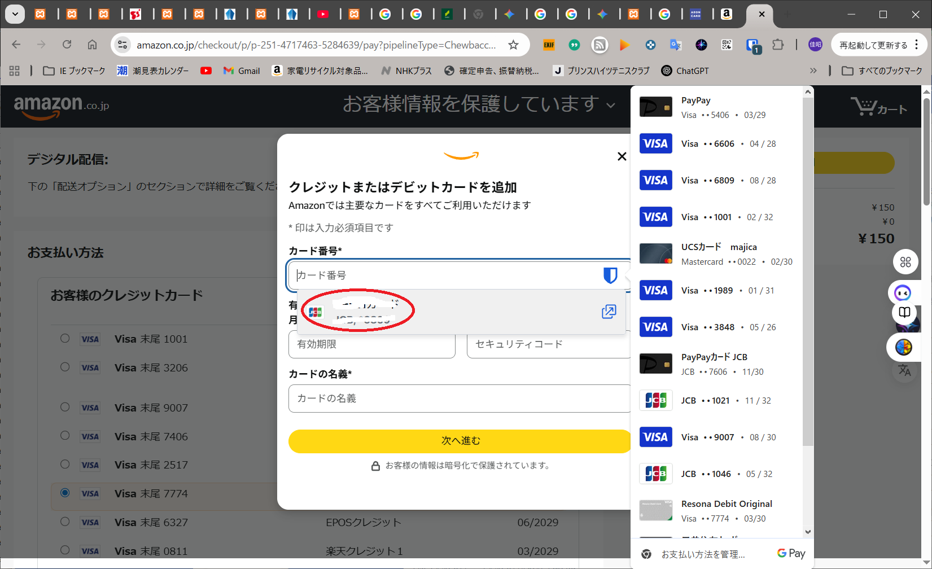Click the bookmark star icon in address bar
The height and width of the screenshot is (569, 932).
pos(513,45)
